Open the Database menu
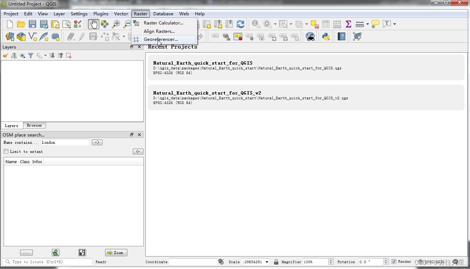Viewport: 470px width, 269px height. [x=163, y=14]
